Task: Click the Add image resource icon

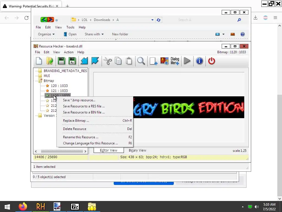Action: [x=164, y=61]
